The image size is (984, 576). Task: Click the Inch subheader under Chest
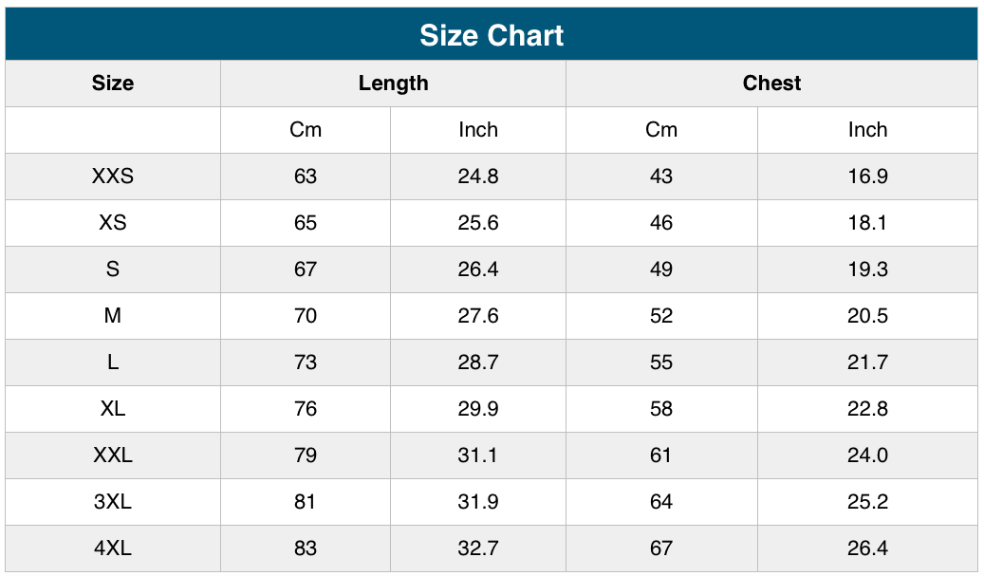[x=867, y=130]
